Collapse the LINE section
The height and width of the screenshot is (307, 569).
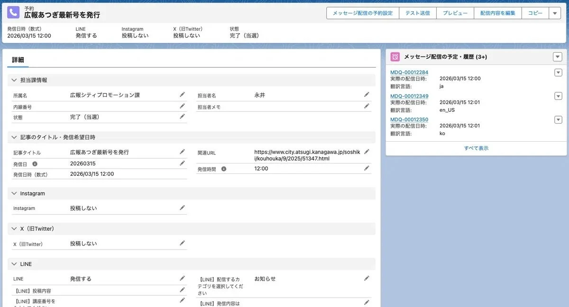coord(14,264)
